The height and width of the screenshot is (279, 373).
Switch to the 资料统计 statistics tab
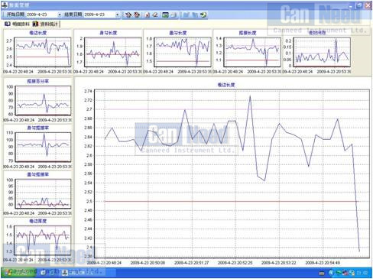tap(46, 24)
